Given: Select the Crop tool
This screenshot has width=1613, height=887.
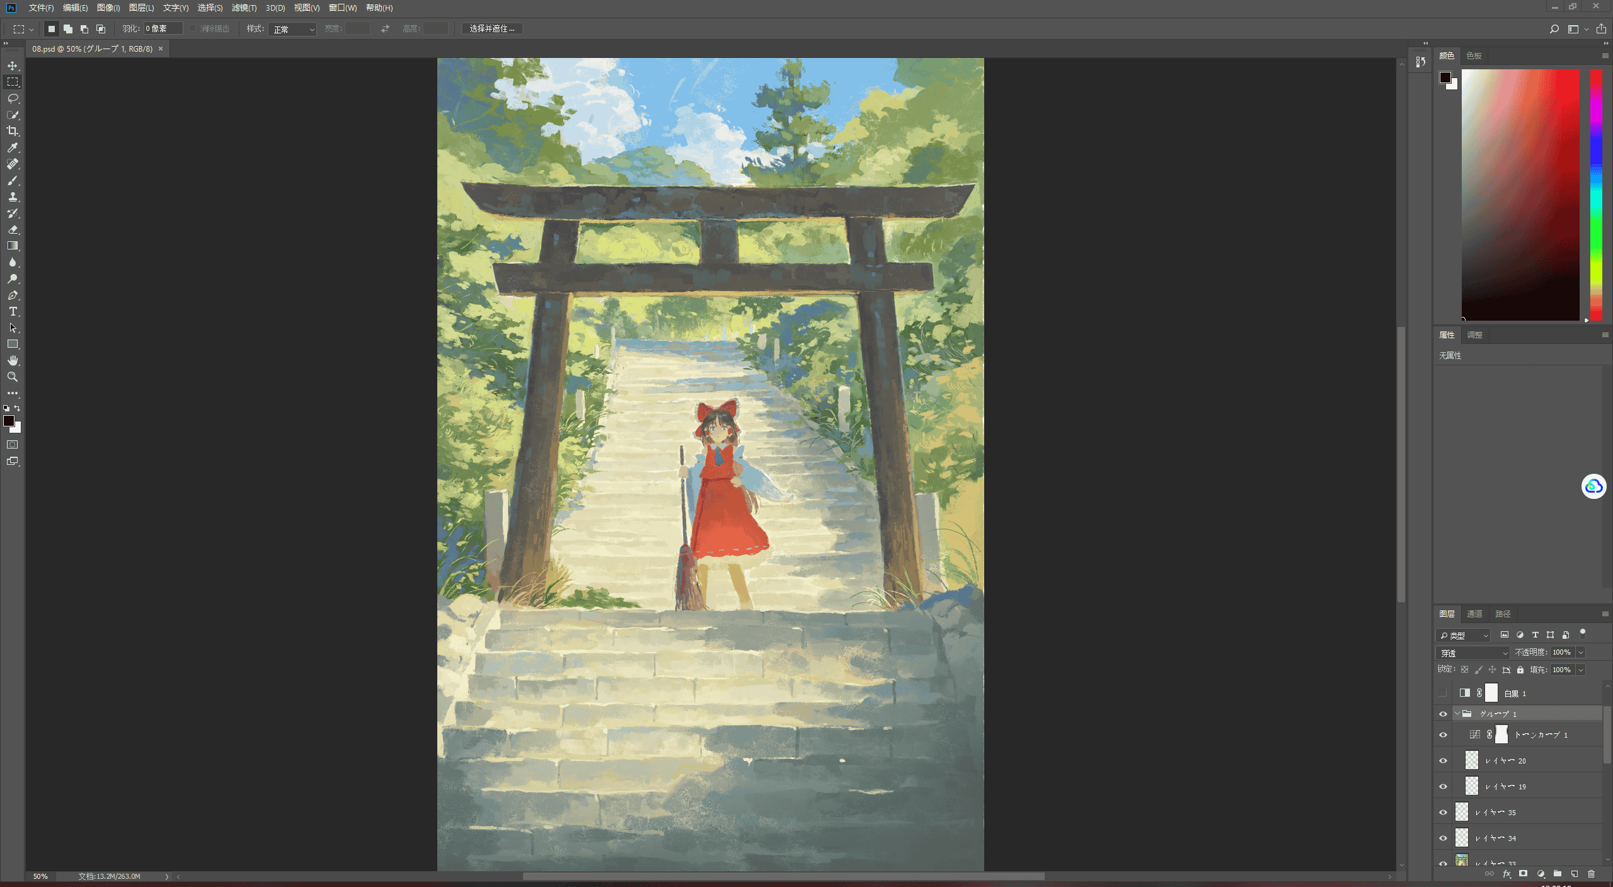Looking at the screenshot, I should (x=13, y=131).
